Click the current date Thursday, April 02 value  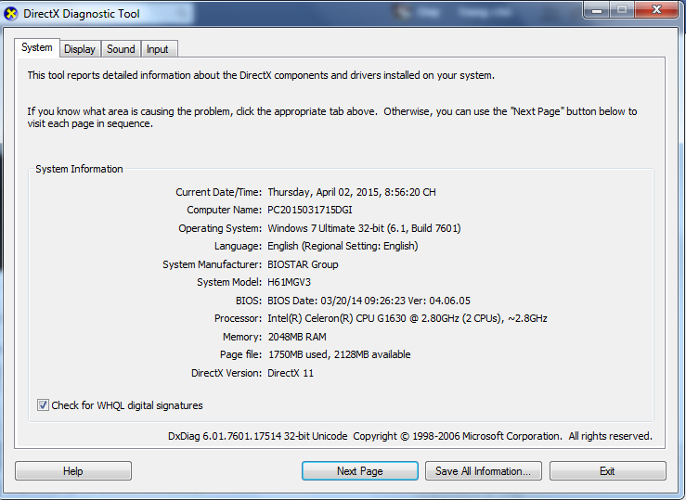(352, 192)
